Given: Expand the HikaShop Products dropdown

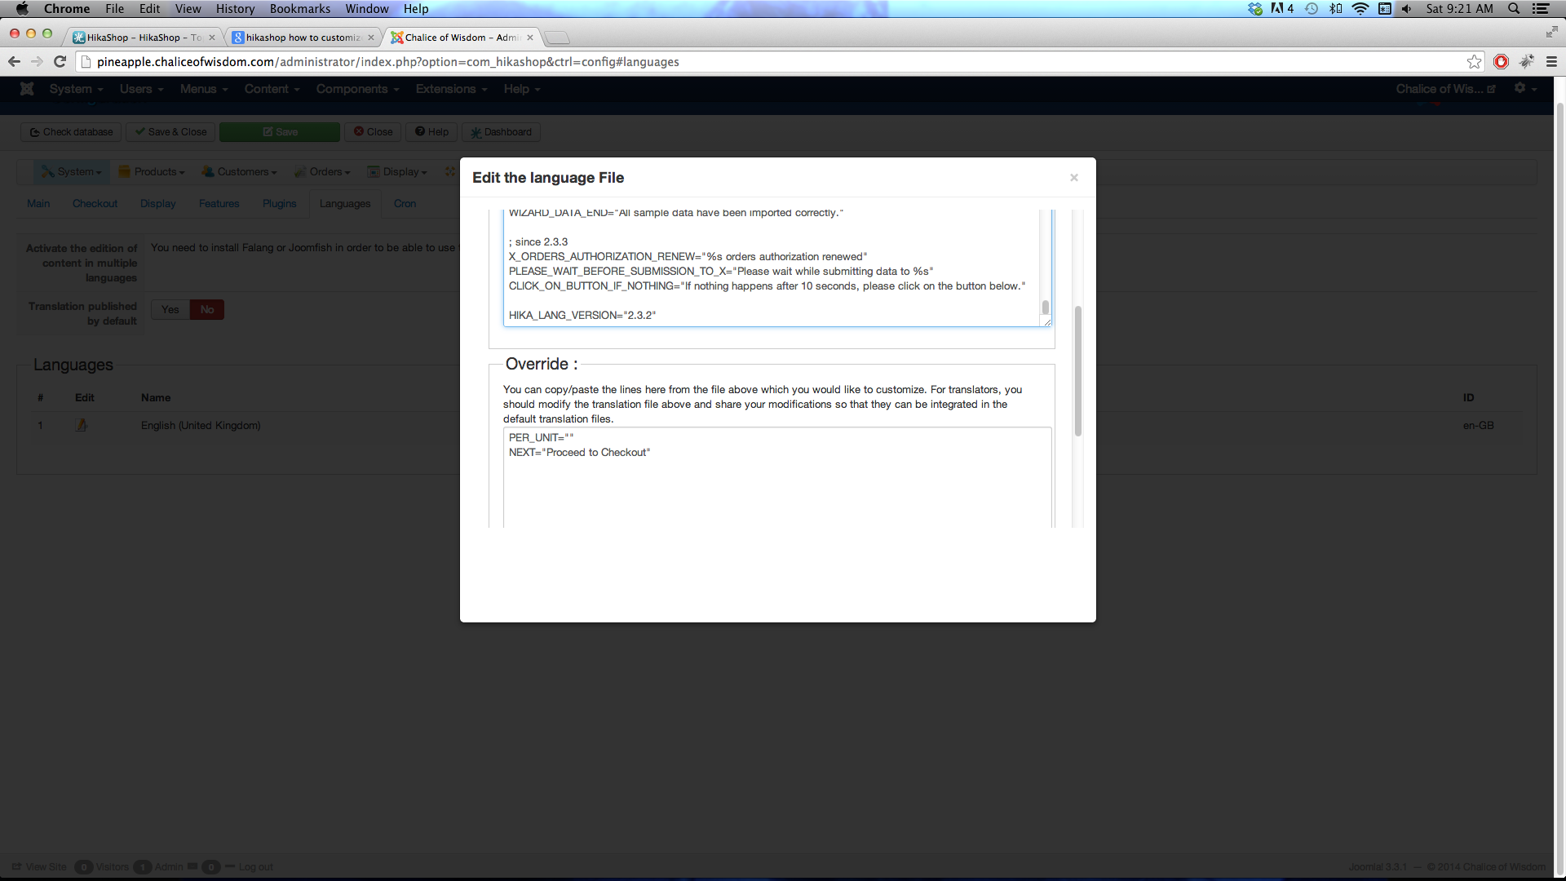Looking at the screenshot, I should click(153, 172).
